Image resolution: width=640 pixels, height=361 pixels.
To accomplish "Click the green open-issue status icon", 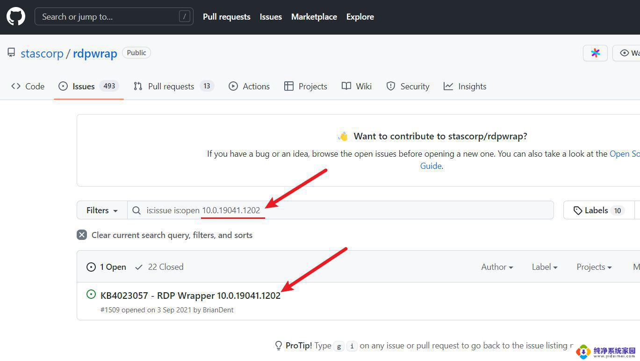I will tap(91, 295).
